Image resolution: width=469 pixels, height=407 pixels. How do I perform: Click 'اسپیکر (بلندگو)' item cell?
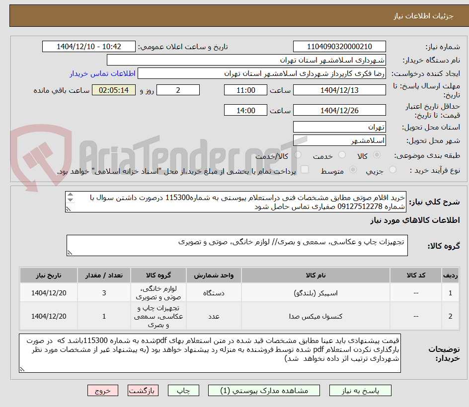[x=315, y=293]
